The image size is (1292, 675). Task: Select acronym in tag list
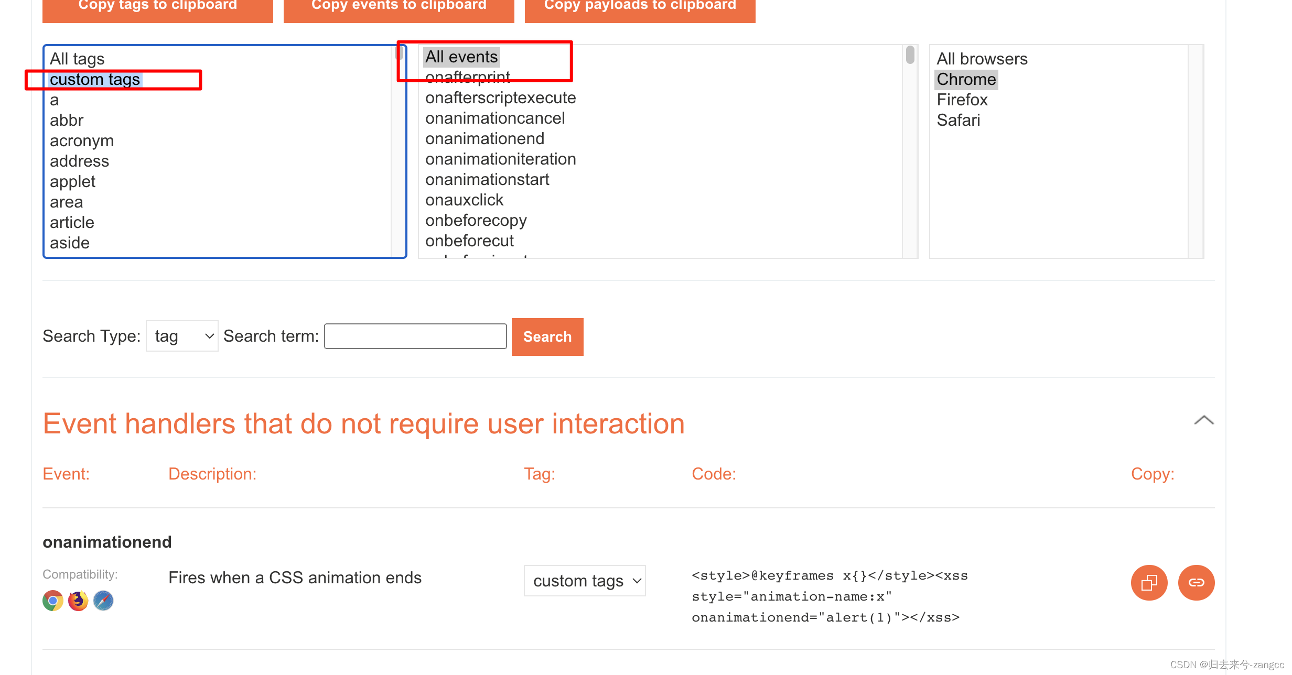pos(82,140)
